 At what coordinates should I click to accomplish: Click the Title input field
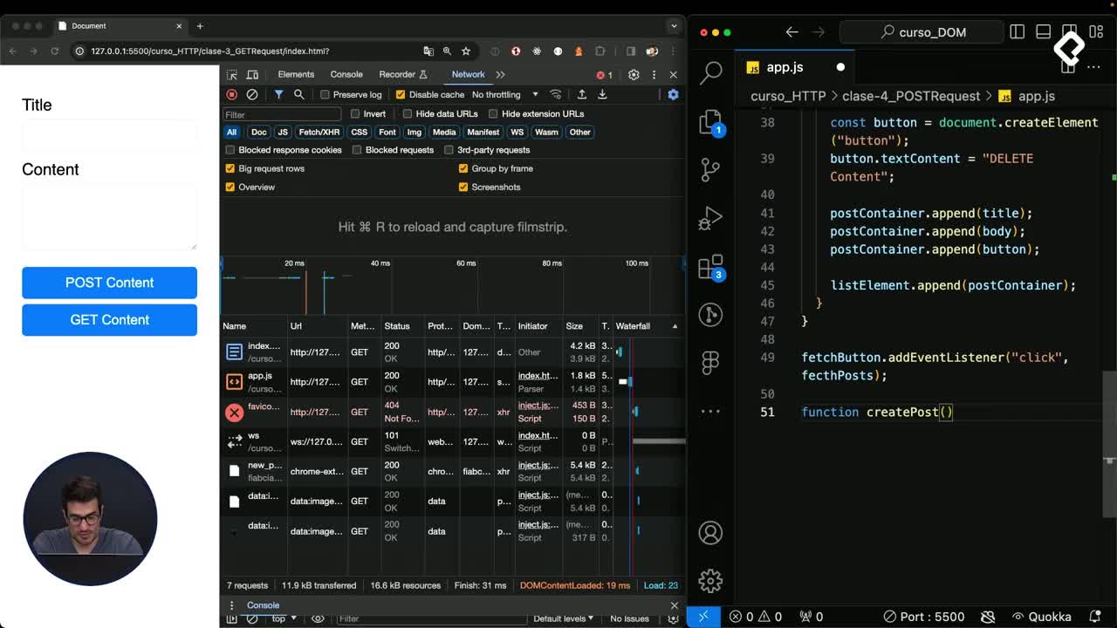[109, 136]
